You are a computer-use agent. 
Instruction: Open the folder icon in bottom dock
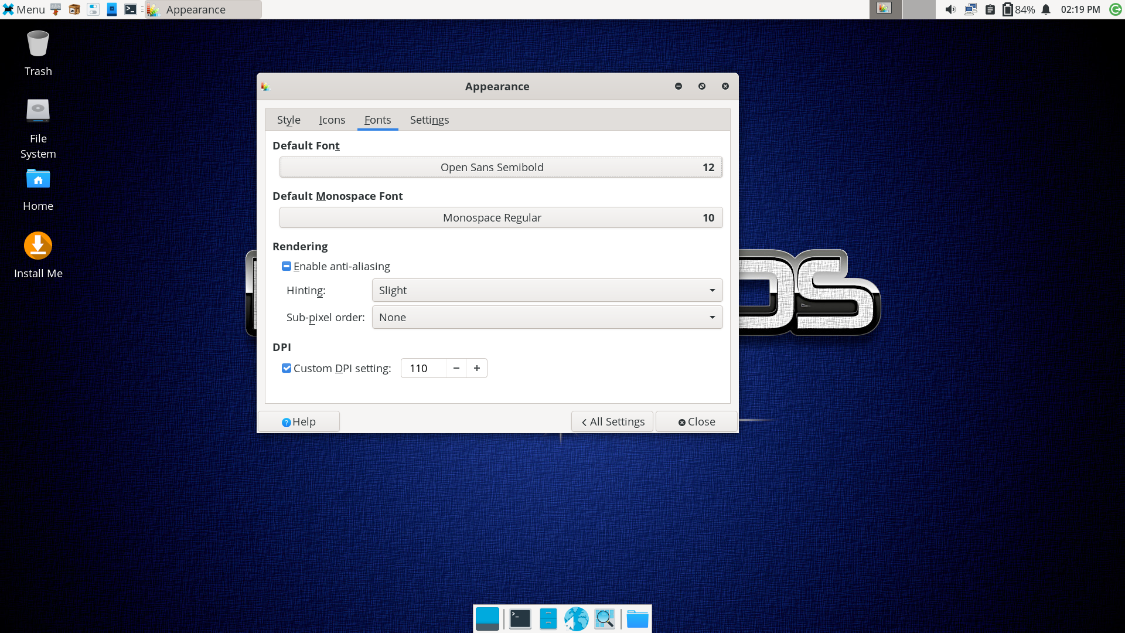coord(637,619)
